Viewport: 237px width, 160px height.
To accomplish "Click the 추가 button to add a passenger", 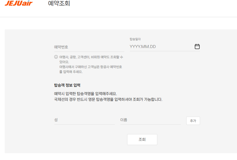I will click(x=193, y=120).
